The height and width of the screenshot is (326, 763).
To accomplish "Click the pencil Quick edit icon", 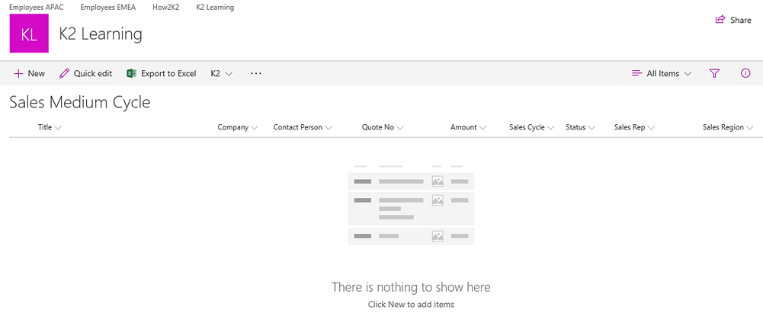I will click(x=64, y=73).
